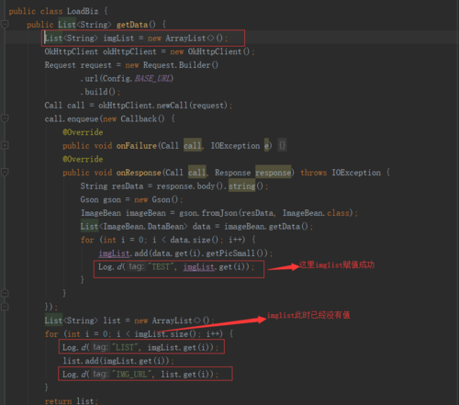This screenshot has width=459, height=405.
Task: Click the "LIST" tag string in Log.d
Action: [125, 347]
